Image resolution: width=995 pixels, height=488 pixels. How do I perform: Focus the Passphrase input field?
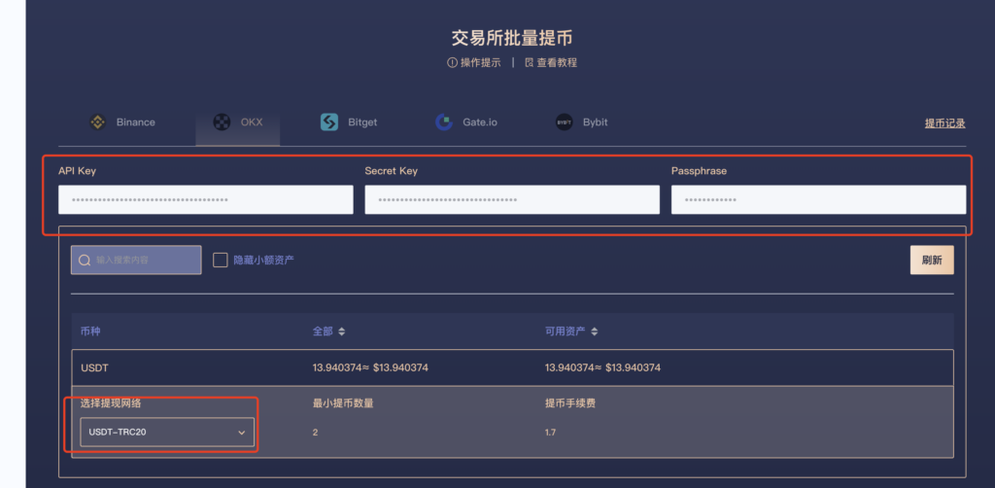pos(818,200)
